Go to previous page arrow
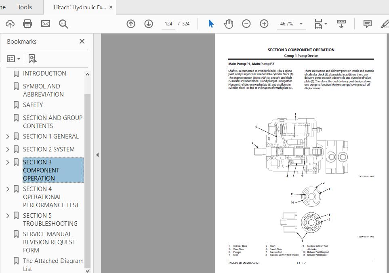Screen dimensions: 389x273 pos(131,24)
